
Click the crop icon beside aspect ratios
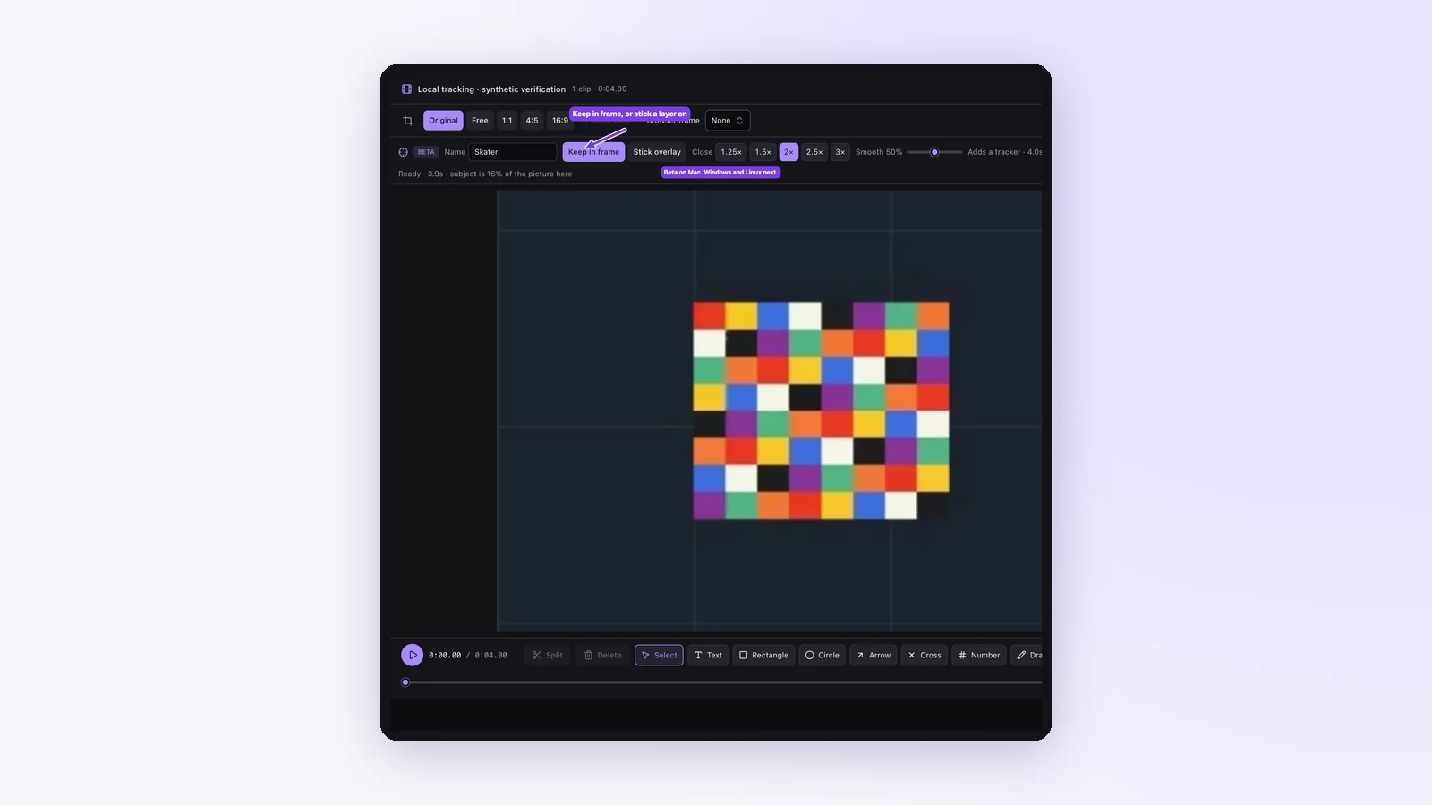pyautogui.click(x=408, y=121)
